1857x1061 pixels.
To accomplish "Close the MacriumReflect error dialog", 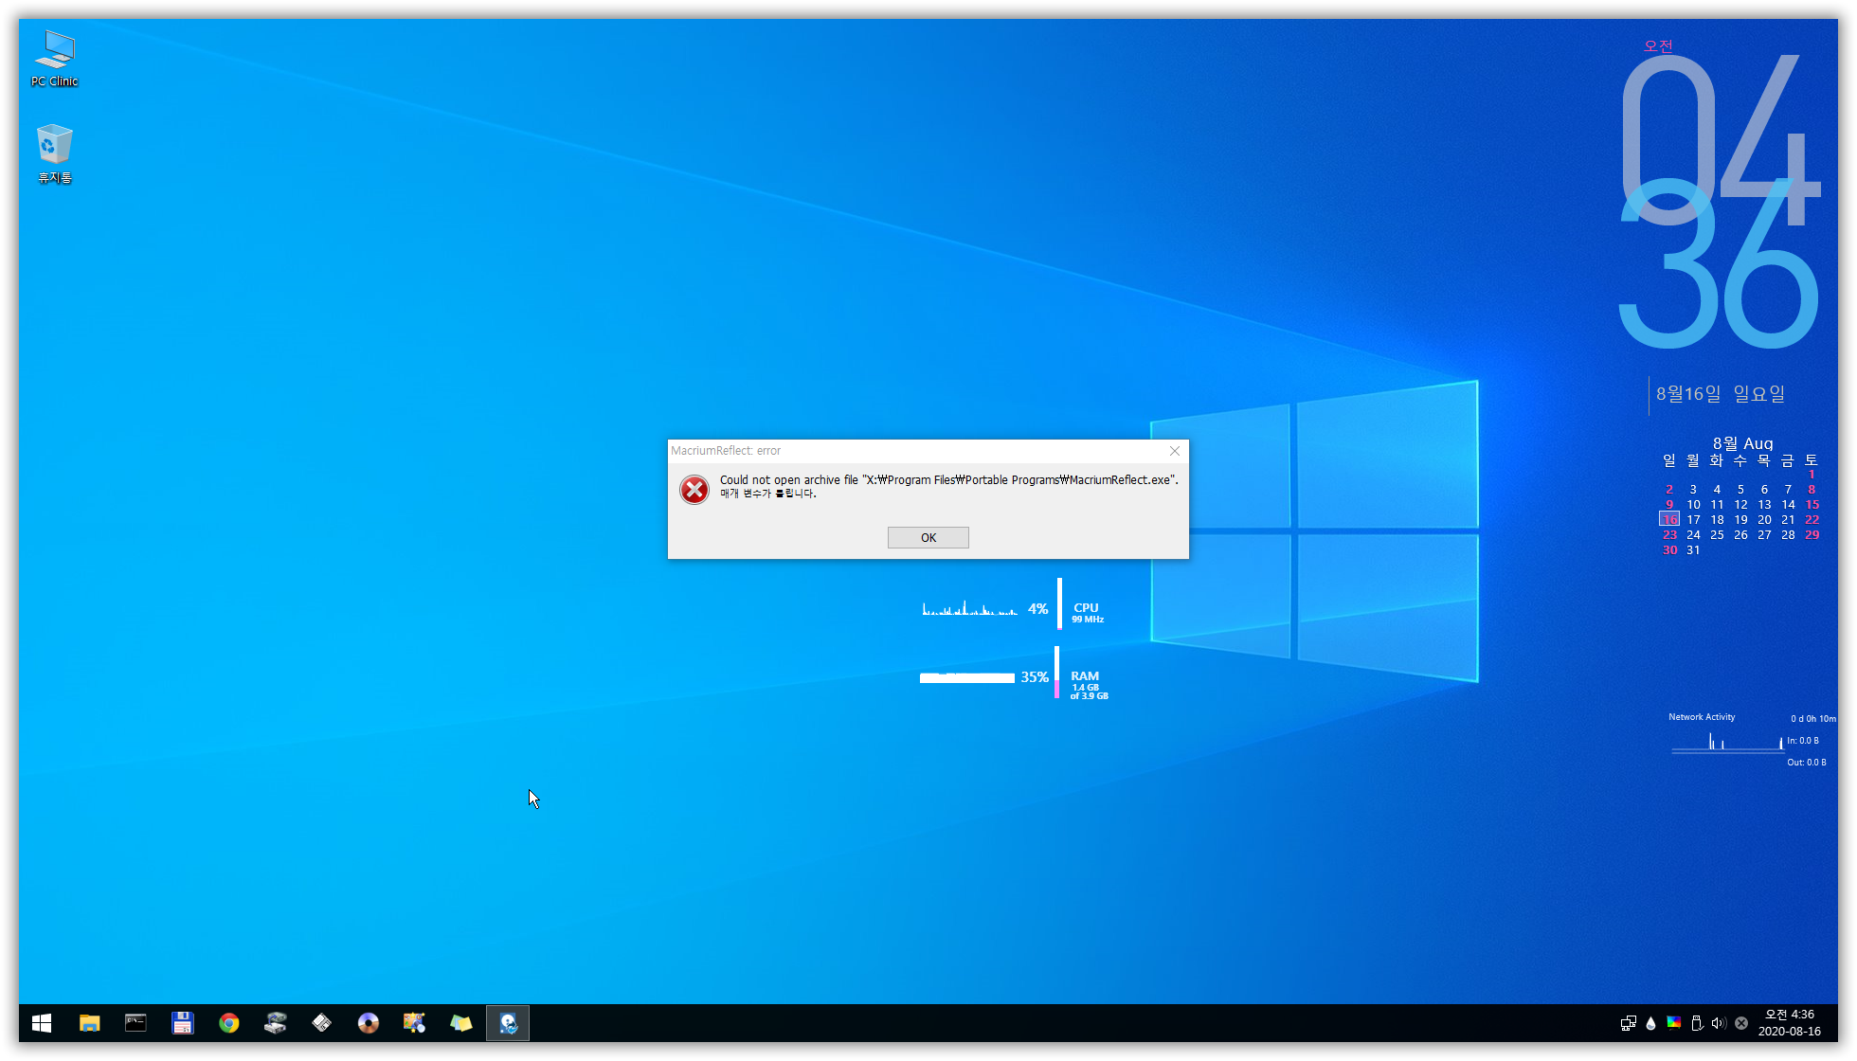I will tap(1174, 451).
